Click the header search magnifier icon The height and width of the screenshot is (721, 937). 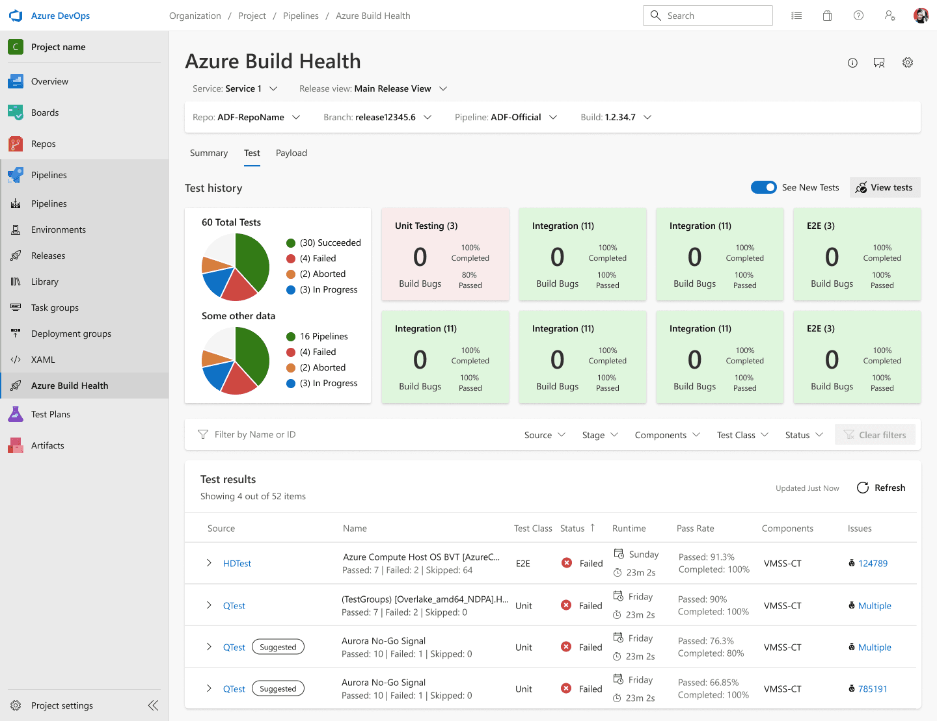[x=656, y=16]
